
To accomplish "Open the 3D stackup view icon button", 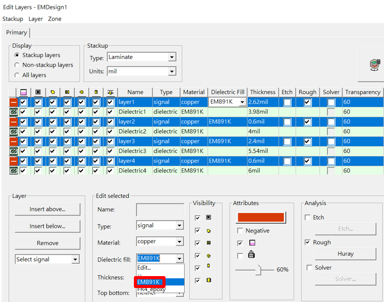I will click(375, 65).
